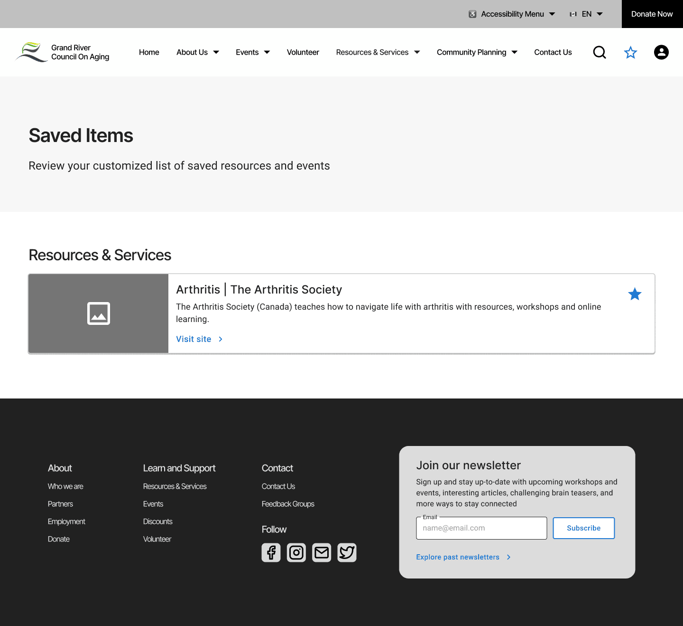The width and height of the screenshot is (683, 626).
Task: Unsave Arthritis Society with filled star
Action: pyautogui.click(x=635, y=294)
